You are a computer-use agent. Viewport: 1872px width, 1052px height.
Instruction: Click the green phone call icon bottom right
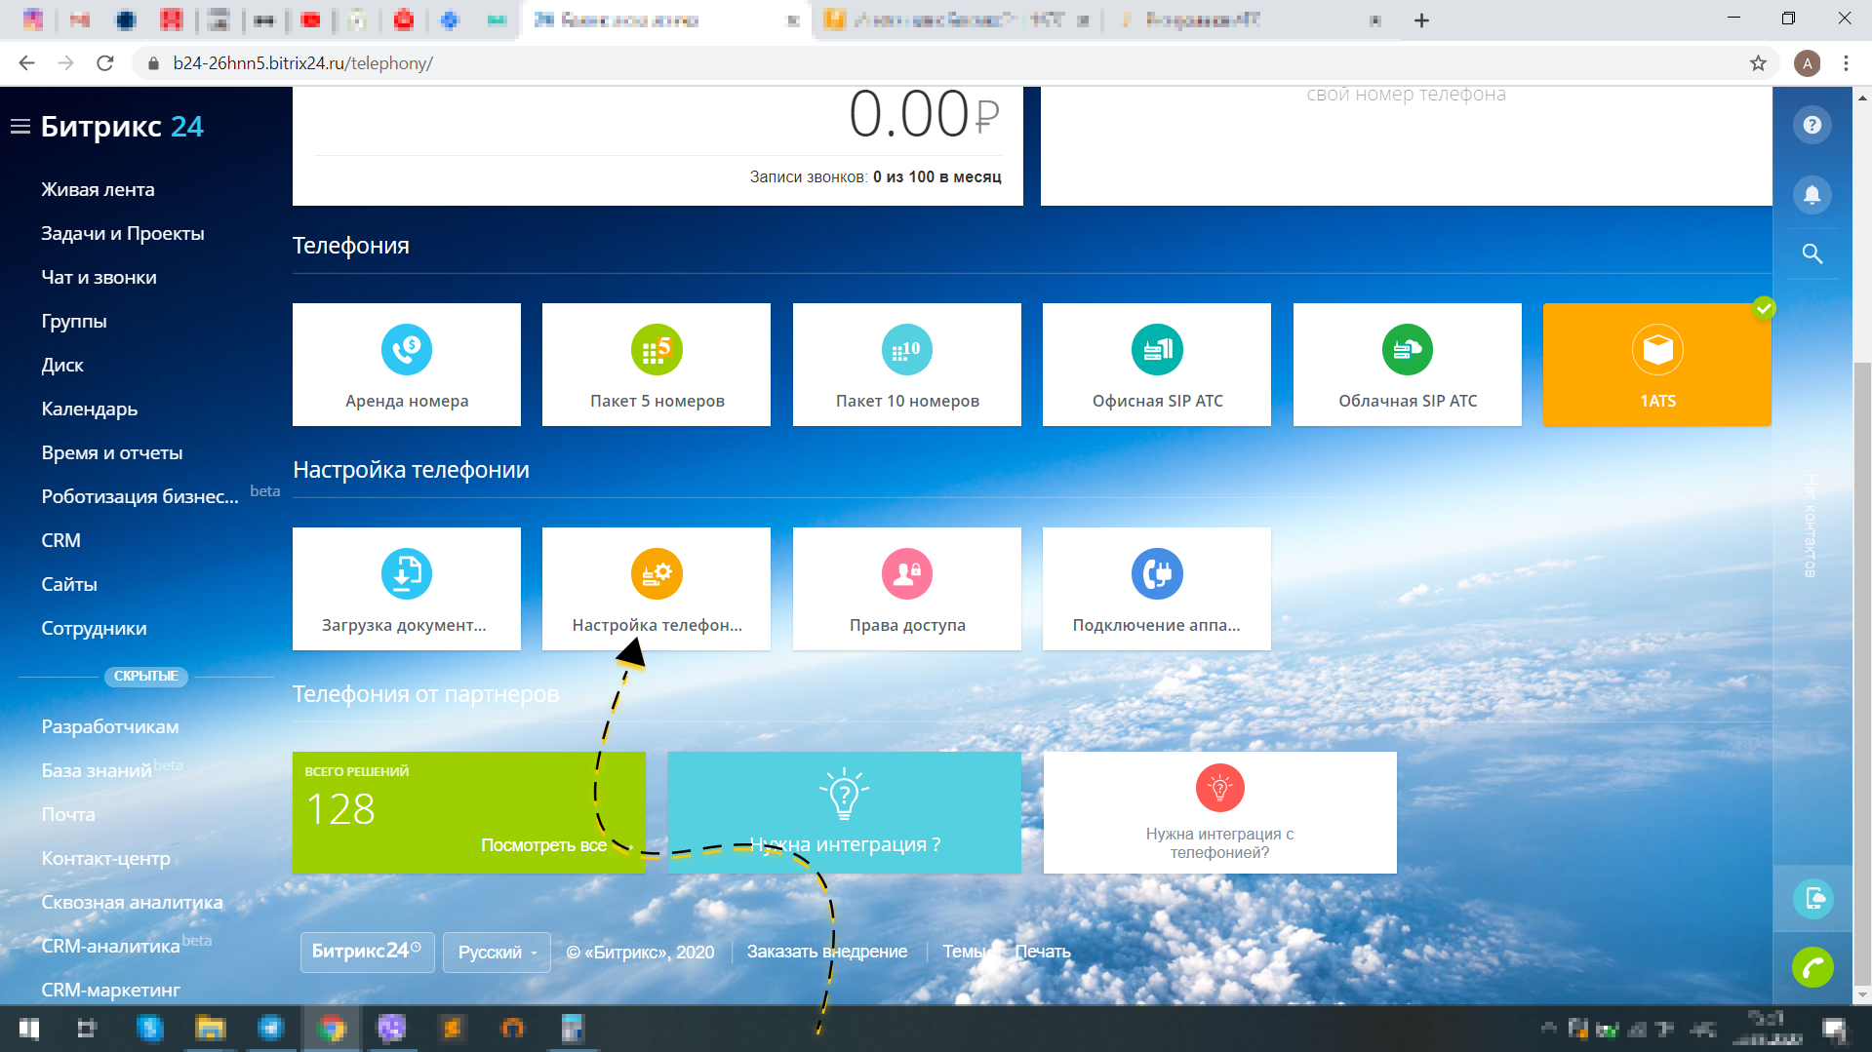click(x=1812, y=967)
